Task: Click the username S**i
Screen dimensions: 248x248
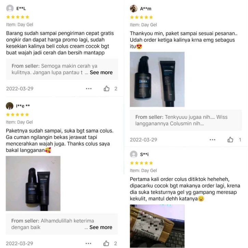Action: point(144,154)
